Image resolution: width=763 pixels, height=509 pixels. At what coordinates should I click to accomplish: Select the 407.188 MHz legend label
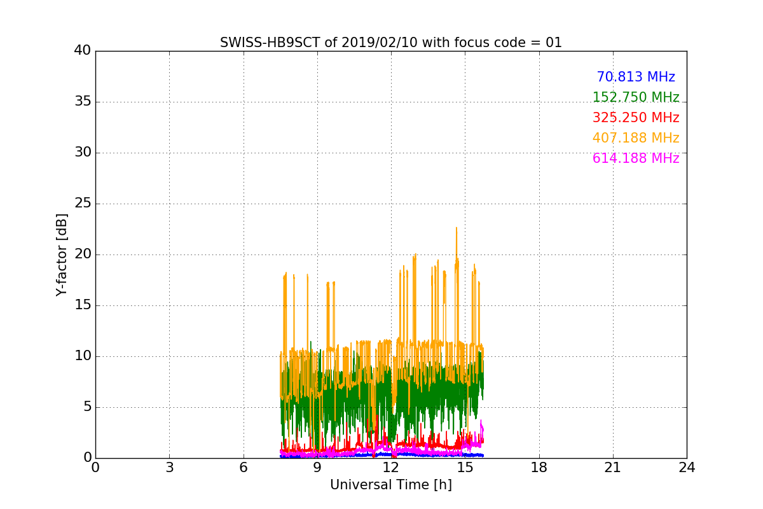coord(636,138)
